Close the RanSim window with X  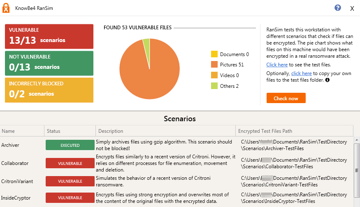(352, 9)
